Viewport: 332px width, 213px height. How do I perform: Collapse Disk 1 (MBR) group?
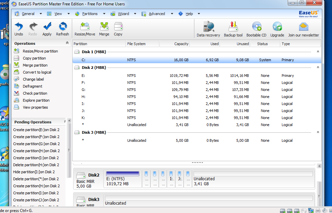point(318,51)
